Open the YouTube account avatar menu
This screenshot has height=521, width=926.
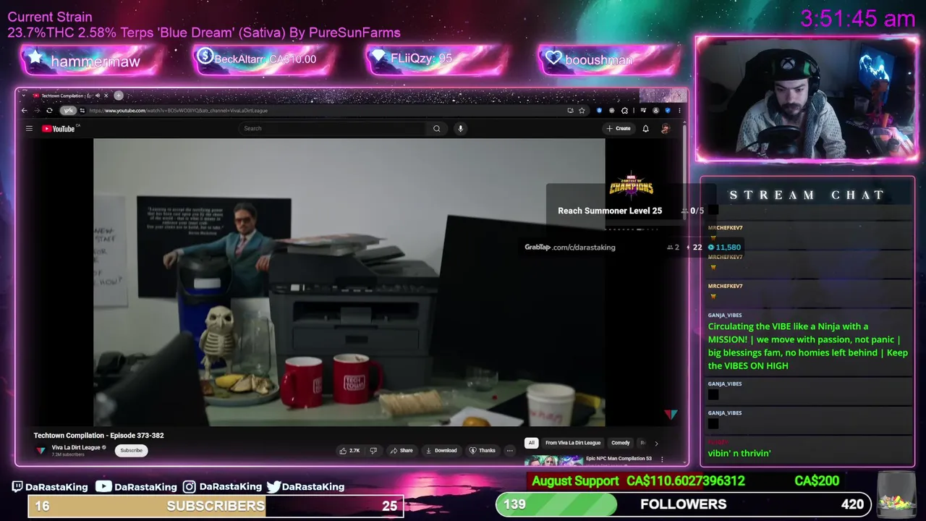666,128
